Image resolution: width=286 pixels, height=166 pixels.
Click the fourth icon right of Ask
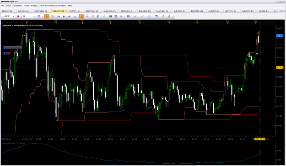(x=75, y=16)
